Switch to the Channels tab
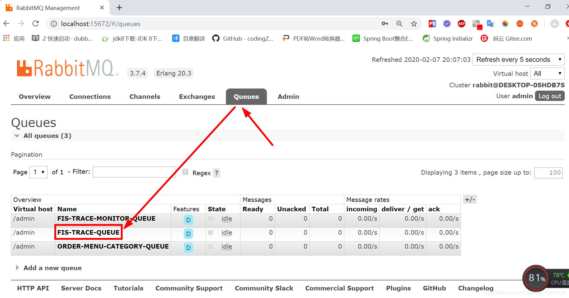 pyautogui.click(x=145, y=96)
